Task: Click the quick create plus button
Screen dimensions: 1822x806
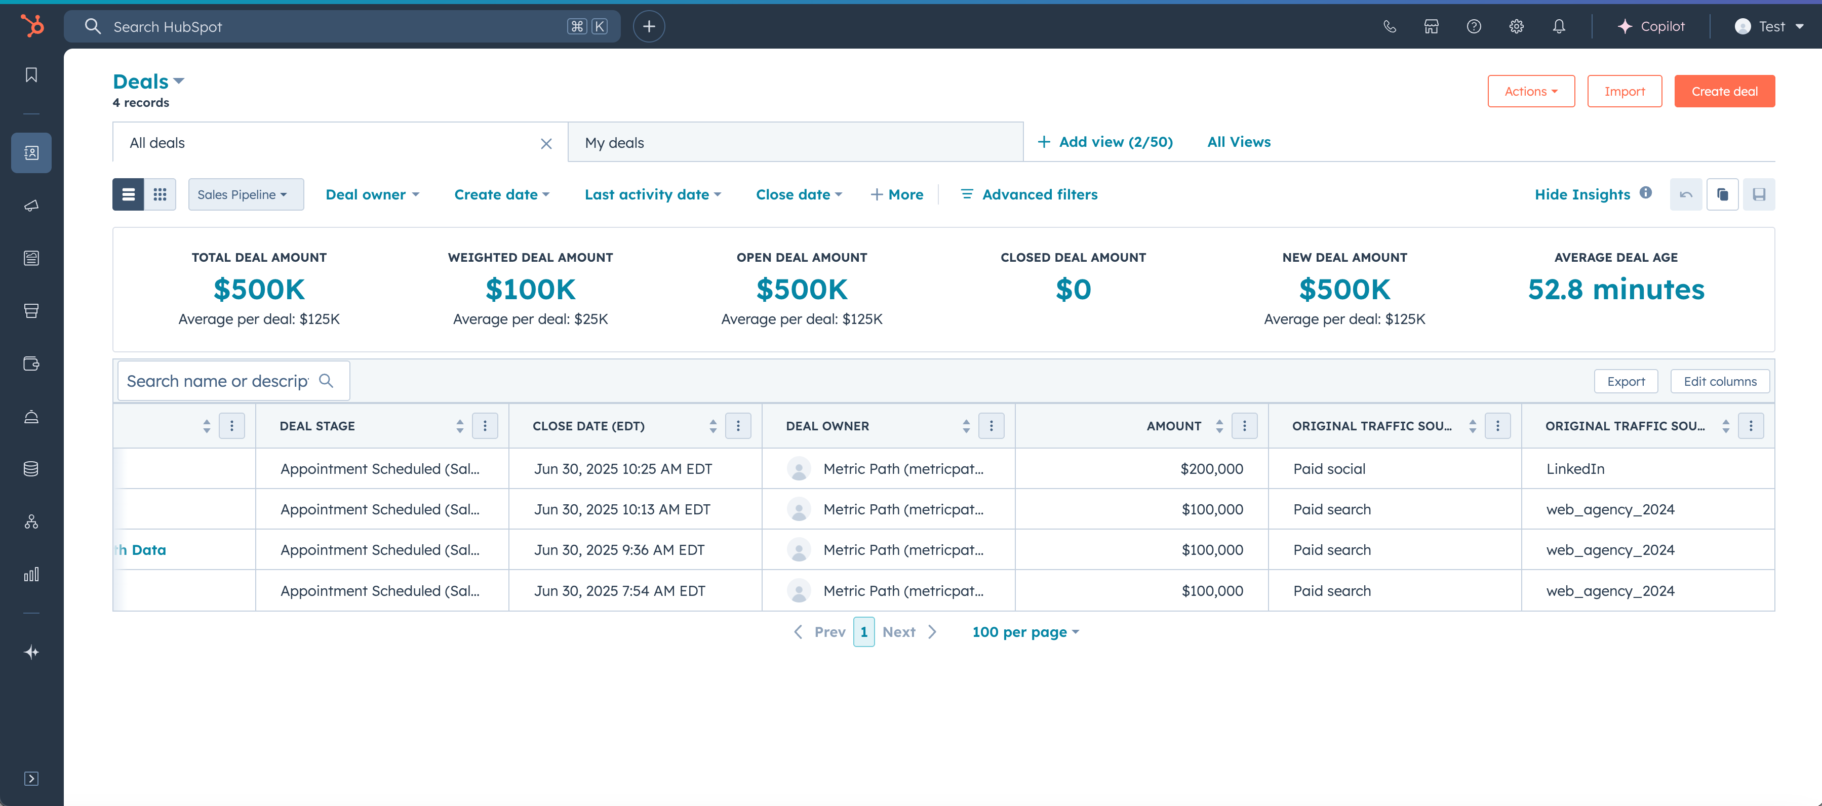Action: (649, 26)
